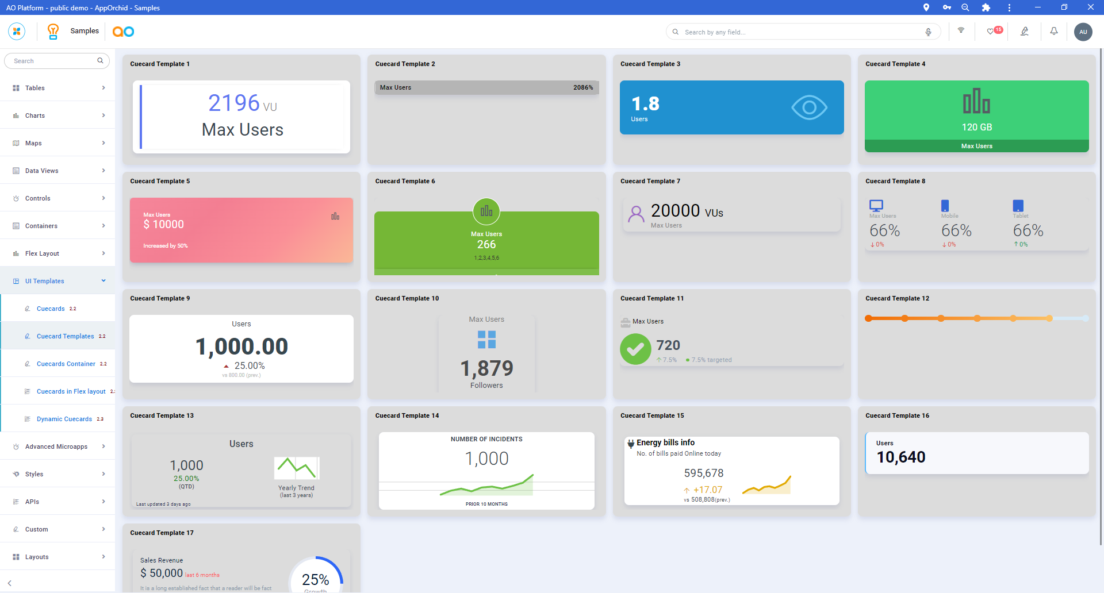Image resolution: width=1104 pixels, height=593 pixels.
Task: Click the green checkmark on Cuecard Template 11
Action: [x=635, y=349]
